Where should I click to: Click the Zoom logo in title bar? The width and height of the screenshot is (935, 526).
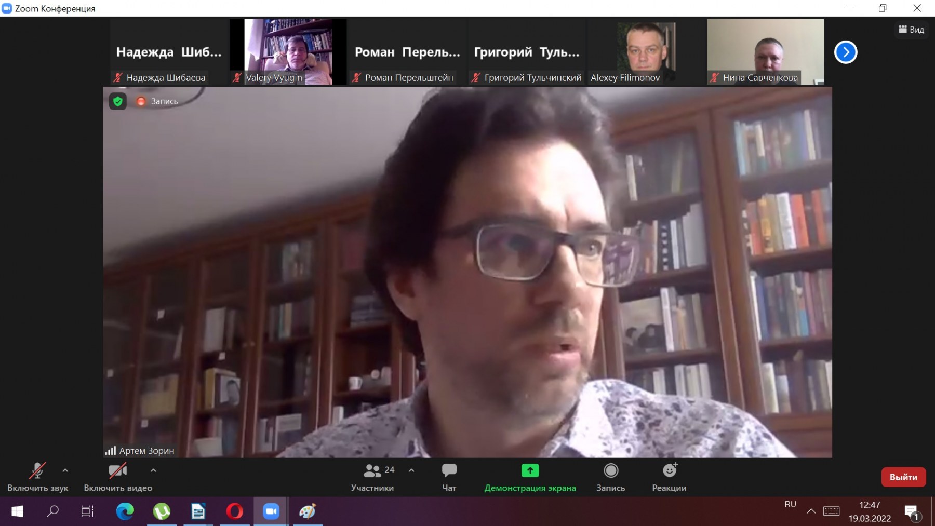pyautogui.click(x=7, y=8)
